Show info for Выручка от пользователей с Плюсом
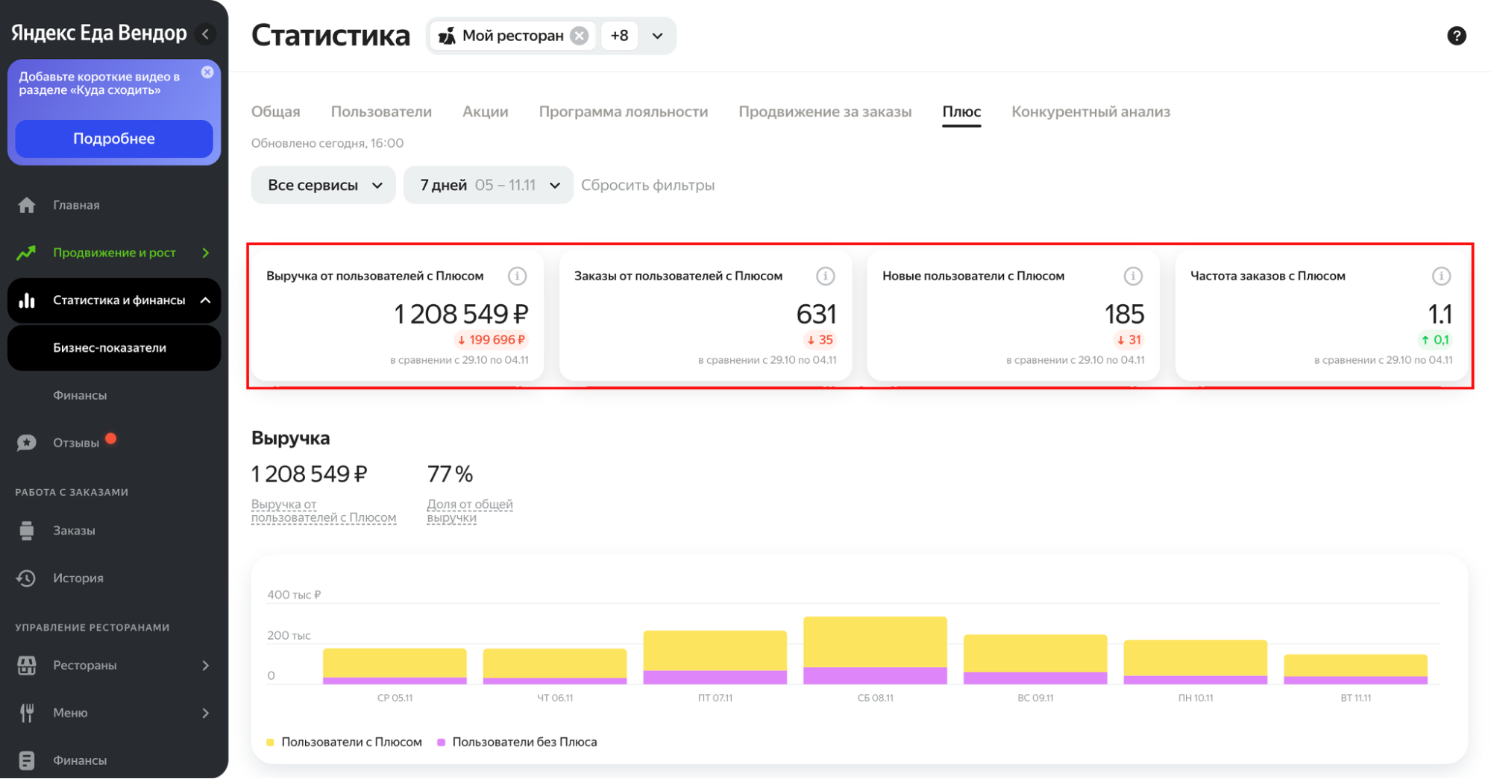1491x779 pixels. click(x=517, y=276)
